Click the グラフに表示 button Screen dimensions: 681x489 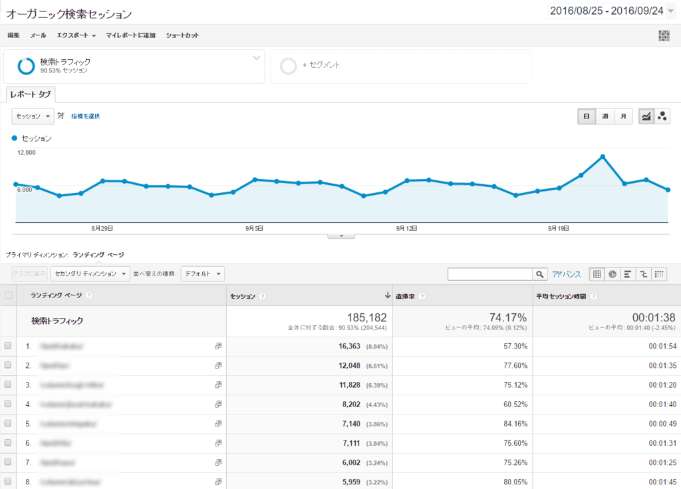pyautogui.click(x=29, y=274)
